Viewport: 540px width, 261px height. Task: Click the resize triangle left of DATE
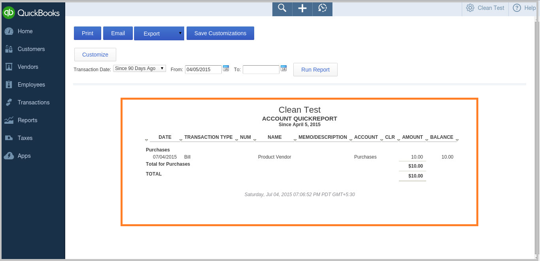(x=147, y=140)
